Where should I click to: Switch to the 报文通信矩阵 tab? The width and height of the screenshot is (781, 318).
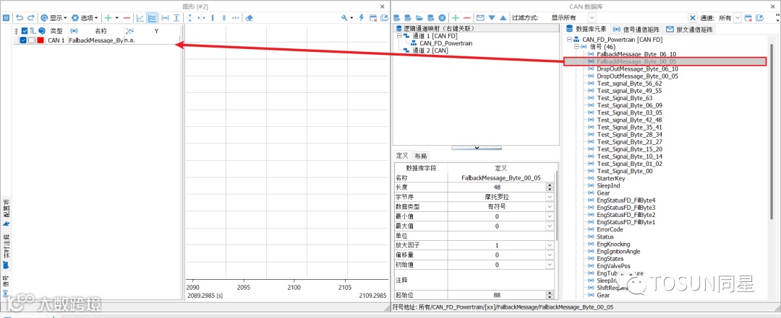691,30
